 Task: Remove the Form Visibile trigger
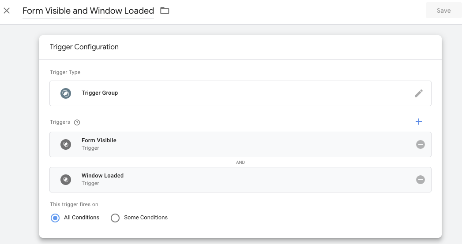[421, 144]
